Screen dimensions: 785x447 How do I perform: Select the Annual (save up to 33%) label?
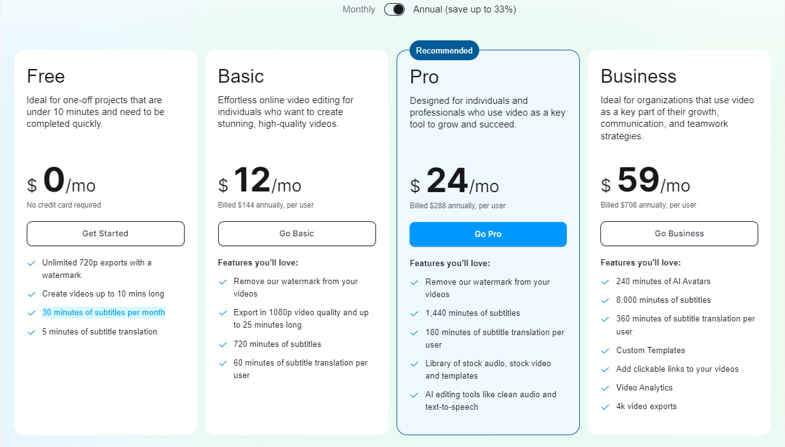pyautogui.click(x=464, y=9)
